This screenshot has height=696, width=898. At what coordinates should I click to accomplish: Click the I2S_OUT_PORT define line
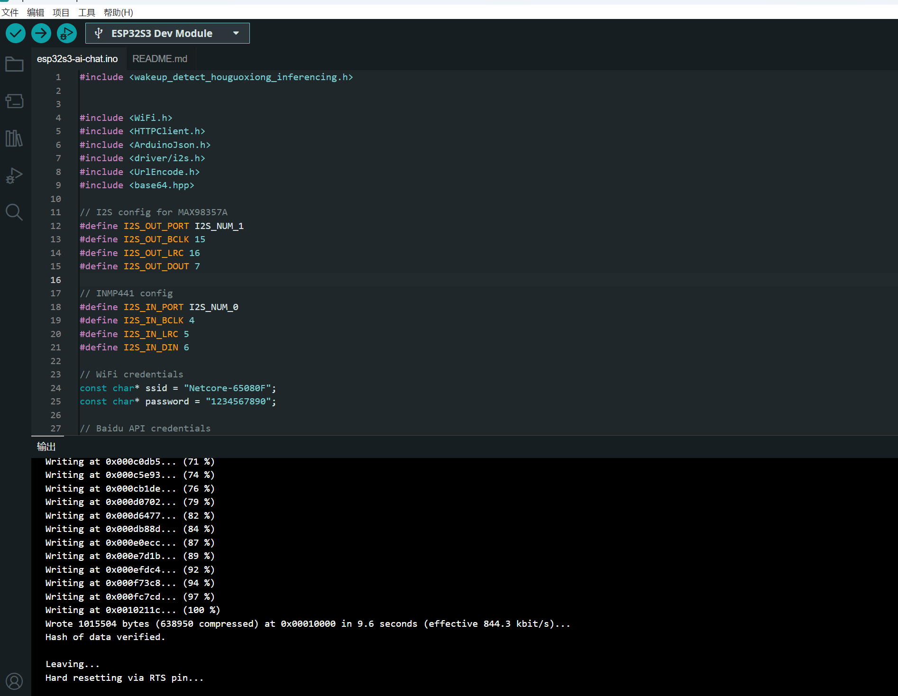coord(162,226)
